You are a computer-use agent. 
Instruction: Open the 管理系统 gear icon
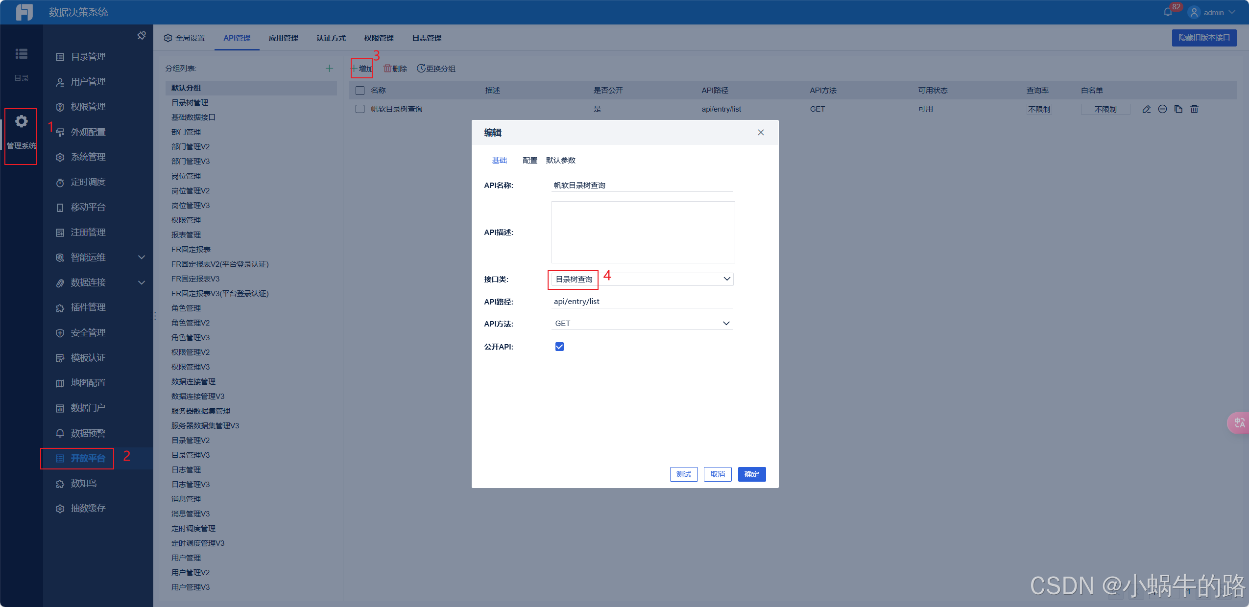tap(21, 122)
